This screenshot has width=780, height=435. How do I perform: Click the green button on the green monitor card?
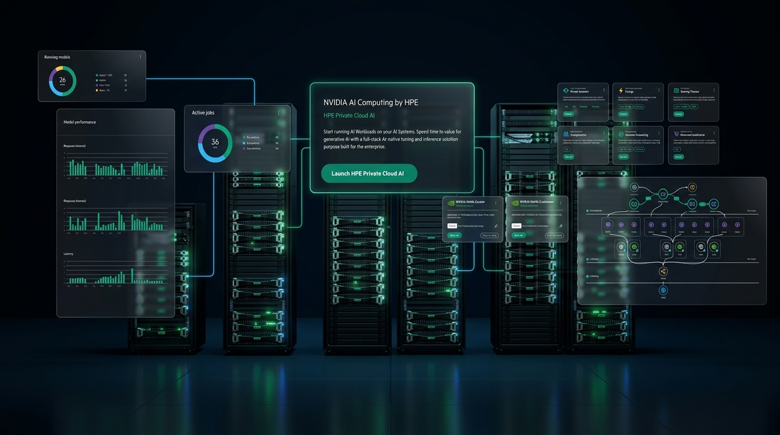[x=679, y=114]
